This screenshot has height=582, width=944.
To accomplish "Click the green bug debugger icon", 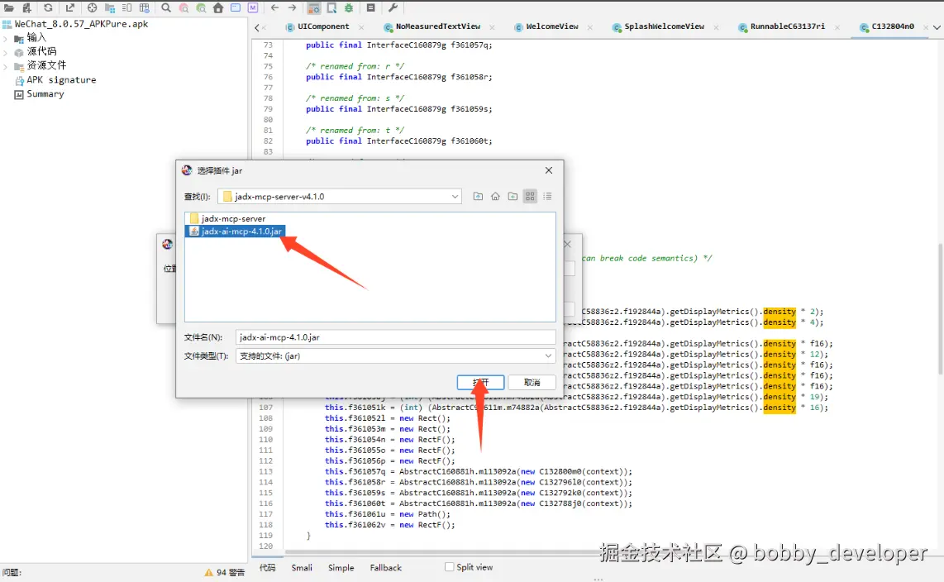I will (x=349, y=7).
